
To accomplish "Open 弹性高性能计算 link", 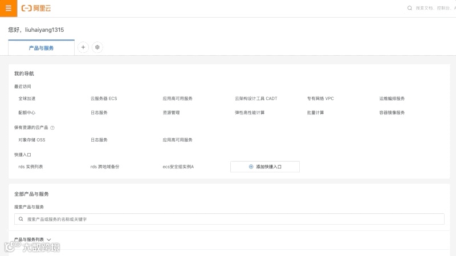I will (250, 113).
